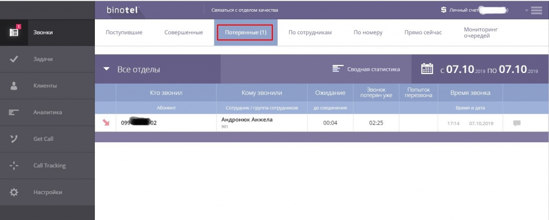
Task: Click the employee name Андронюк Анжела
Action: 247,120
